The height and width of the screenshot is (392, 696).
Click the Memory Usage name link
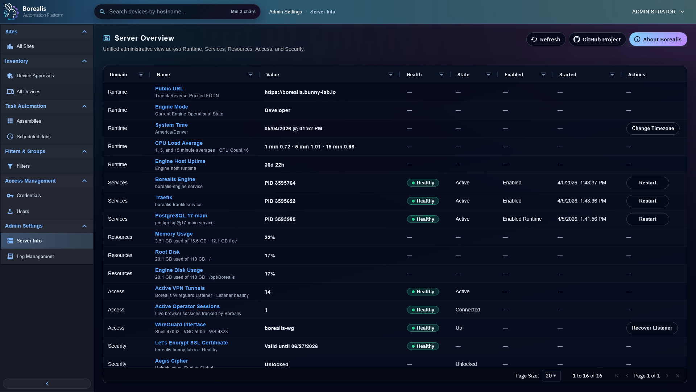pyautogui.click(x=174, y=234)
